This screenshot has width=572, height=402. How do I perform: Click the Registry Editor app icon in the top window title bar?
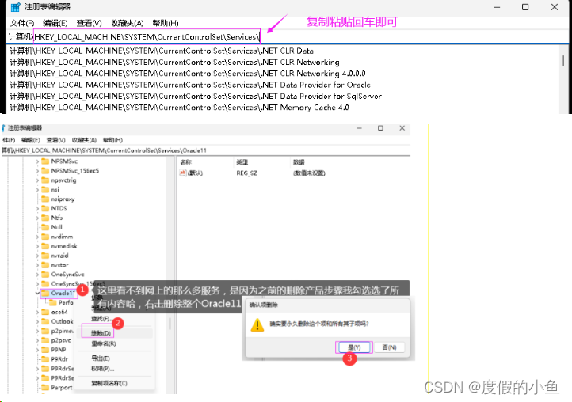pyautogui.click(x=15, y=6)
